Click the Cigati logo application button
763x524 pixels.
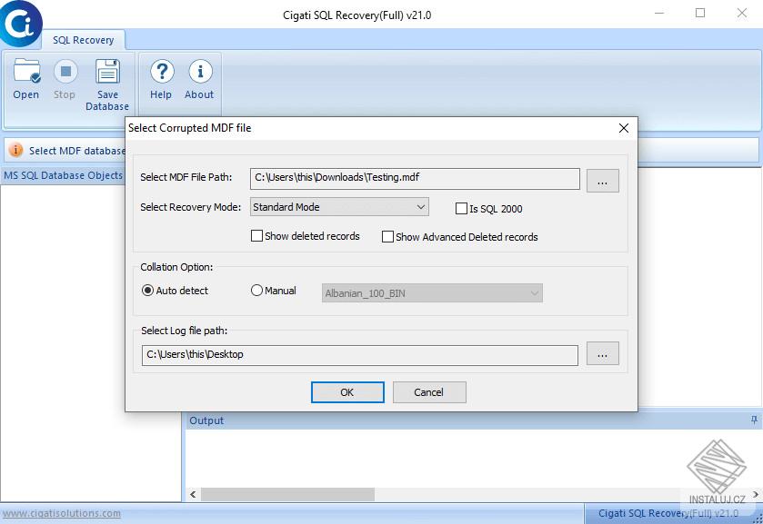tap(20, 23)
